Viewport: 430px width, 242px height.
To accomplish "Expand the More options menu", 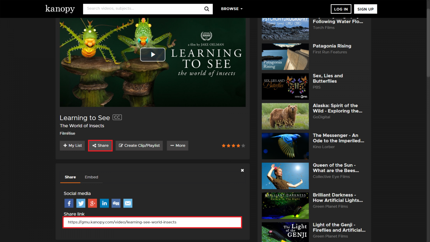I will click(177, 146).
